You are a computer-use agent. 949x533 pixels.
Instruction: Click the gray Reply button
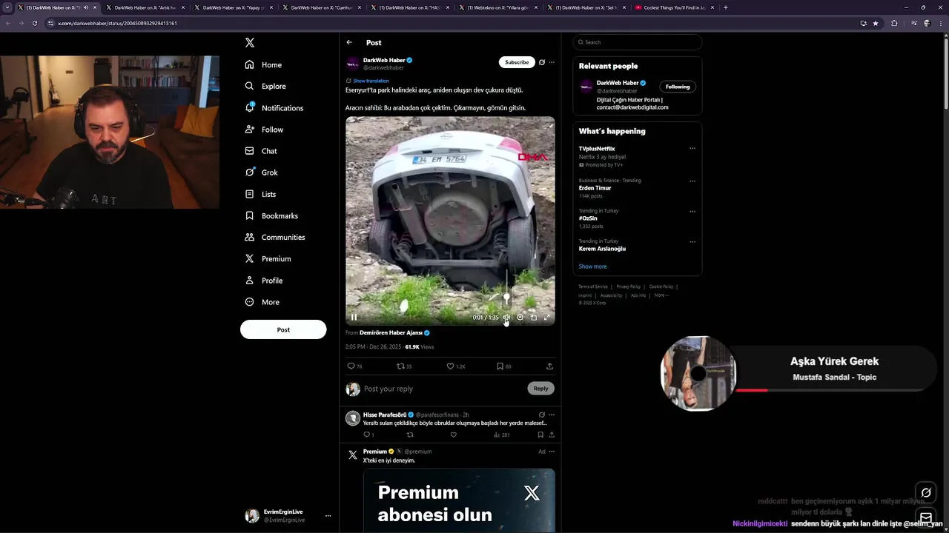[x=541, y=388]
